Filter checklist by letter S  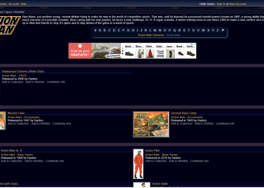coord(184,30)
